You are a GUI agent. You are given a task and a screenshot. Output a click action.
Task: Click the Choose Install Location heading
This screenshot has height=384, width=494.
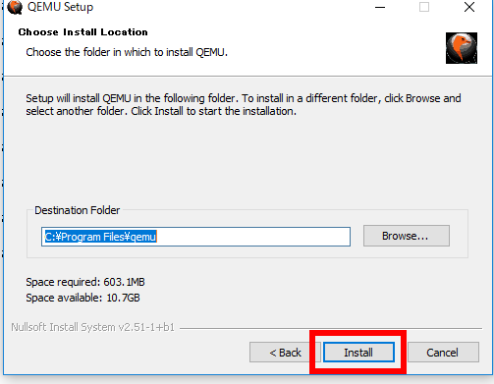point(82,32)
